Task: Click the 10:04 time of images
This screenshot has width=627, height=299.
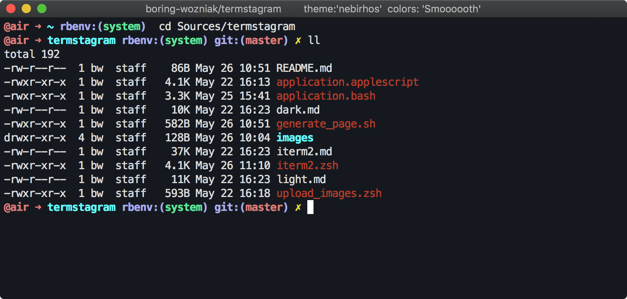Action: [255, 138]
